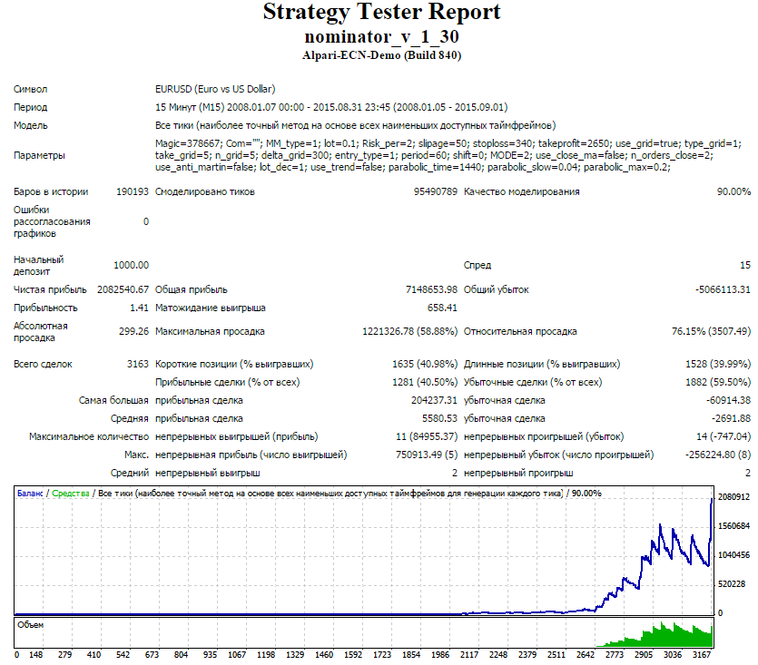Click net profit value '2082540.67'
Screen dimensions: 758x665
123,290
